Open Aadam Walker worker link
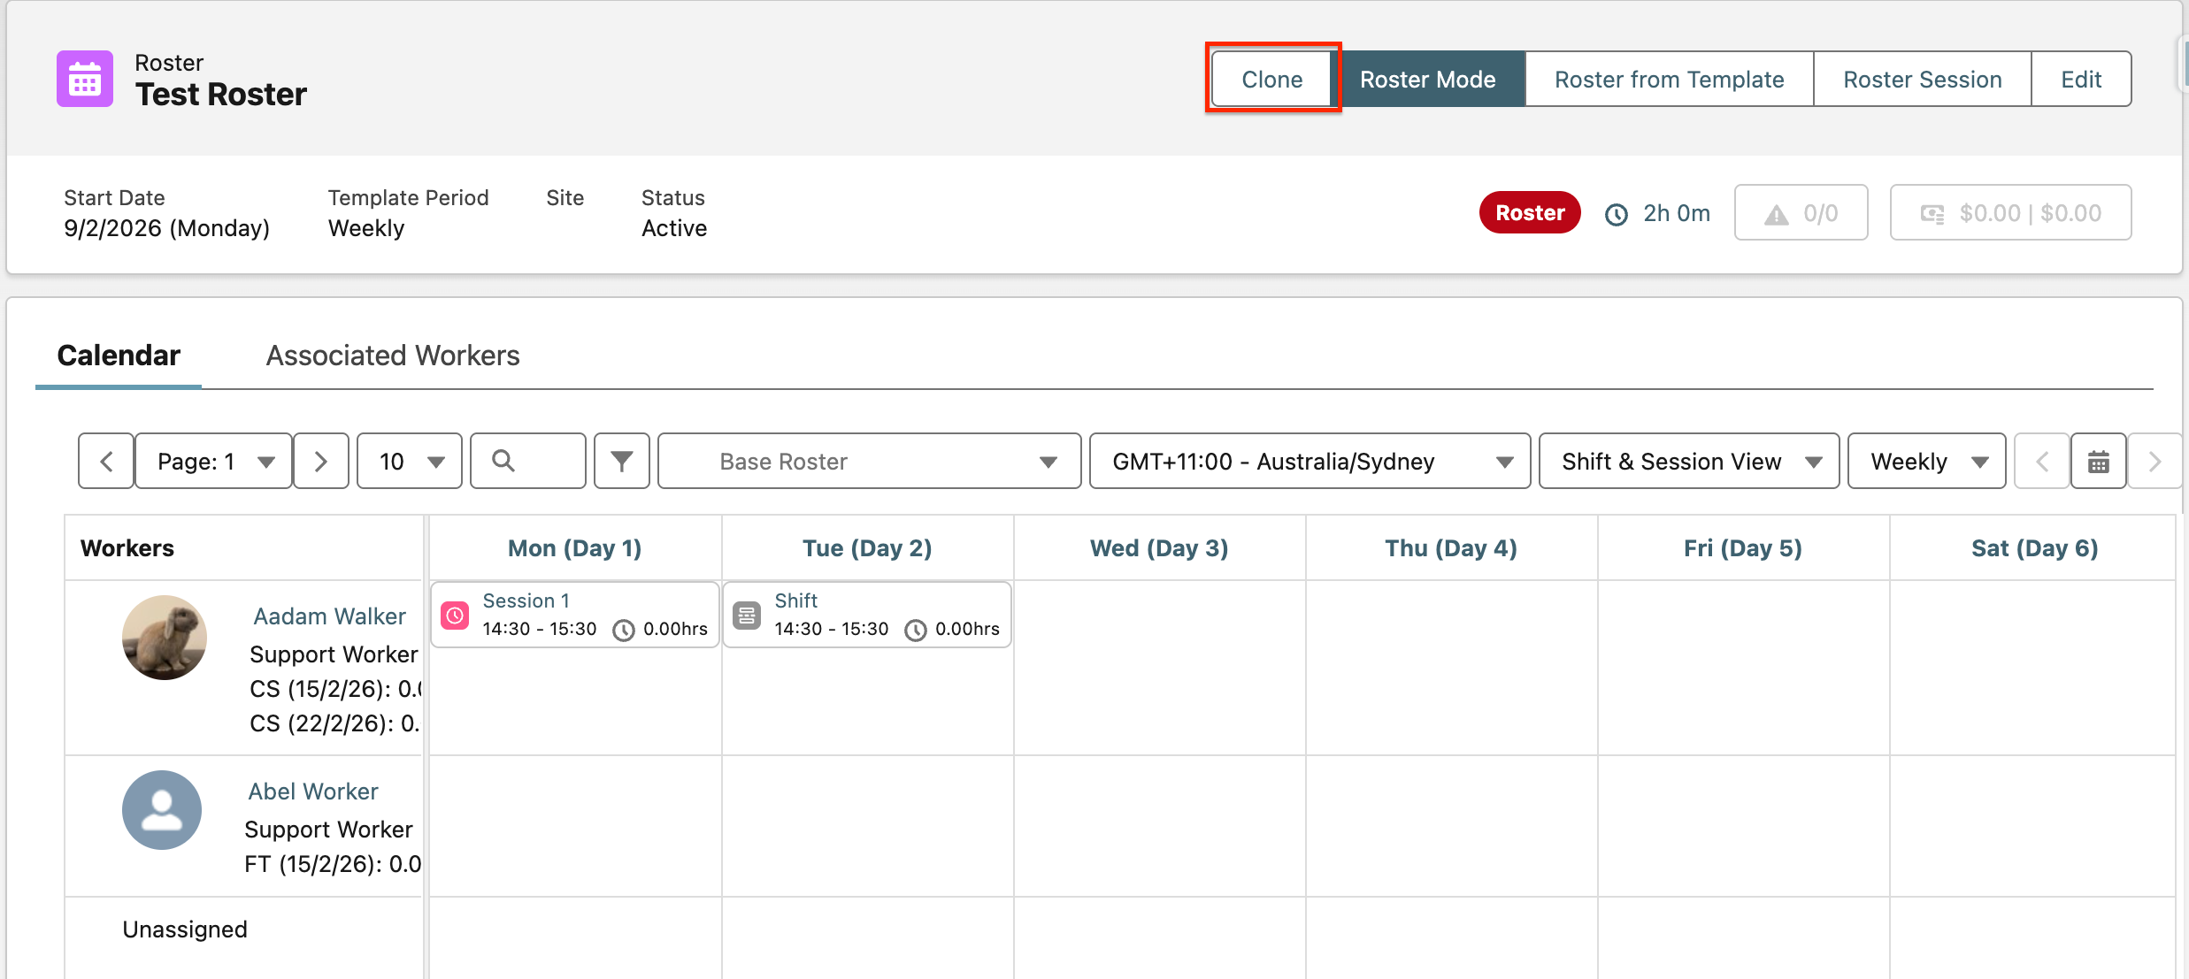 [329, 616]
